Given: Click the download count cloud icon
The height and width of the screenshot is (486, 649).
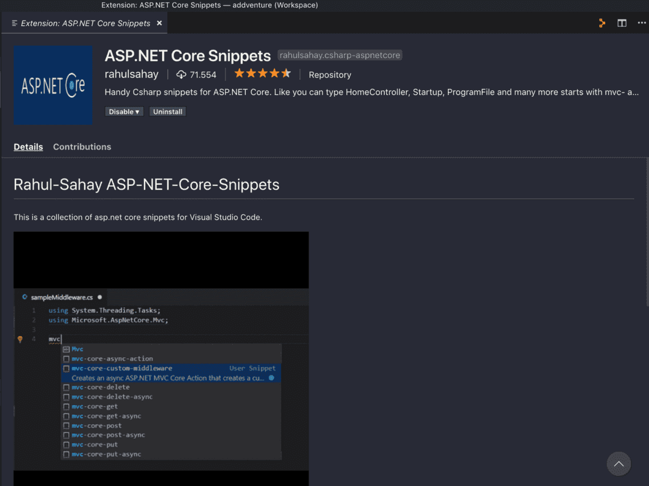Looking at the screenshot, I should coord(180,74).
